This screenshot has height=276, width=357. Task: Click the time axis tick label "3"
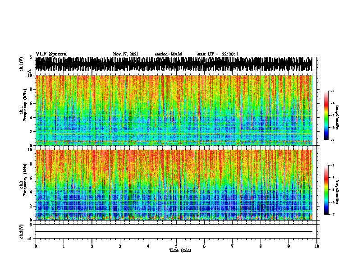tap(120, 246)
